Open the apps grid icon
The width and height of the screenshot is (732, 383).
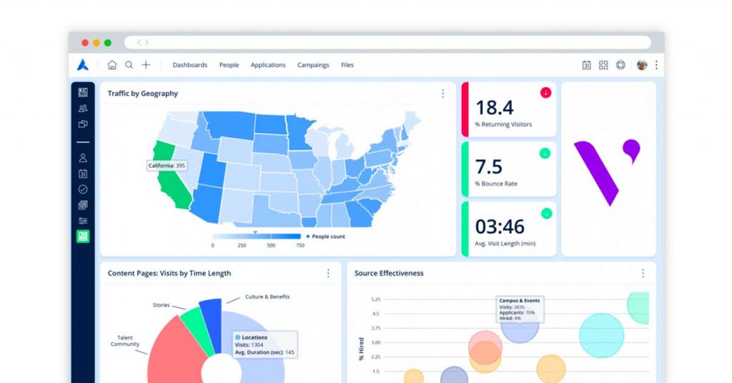coord(603,65)
